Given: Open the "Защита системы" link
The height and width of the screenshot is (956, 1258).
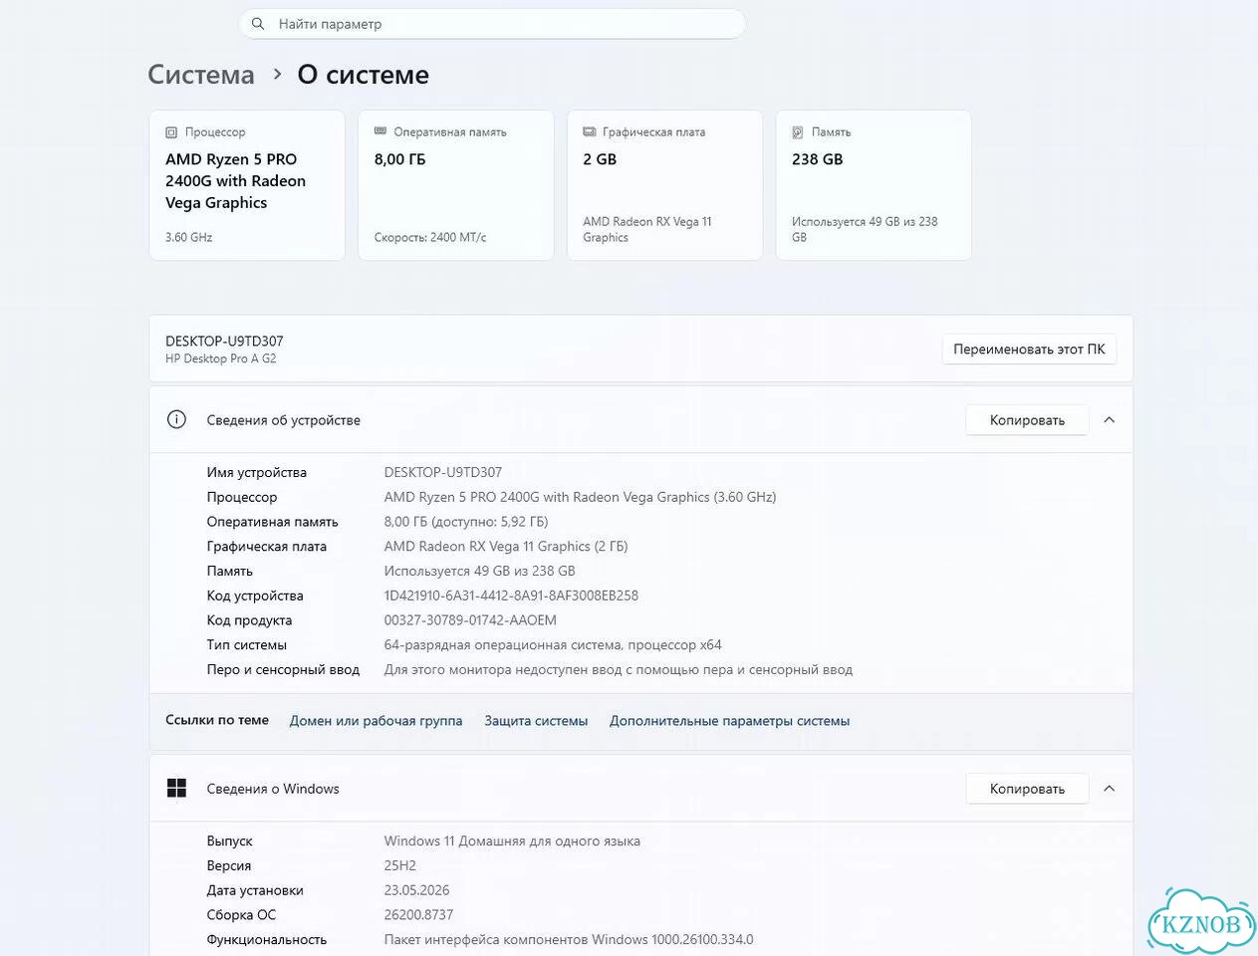Looking at the screenshot, I should [x=536, y=721].
